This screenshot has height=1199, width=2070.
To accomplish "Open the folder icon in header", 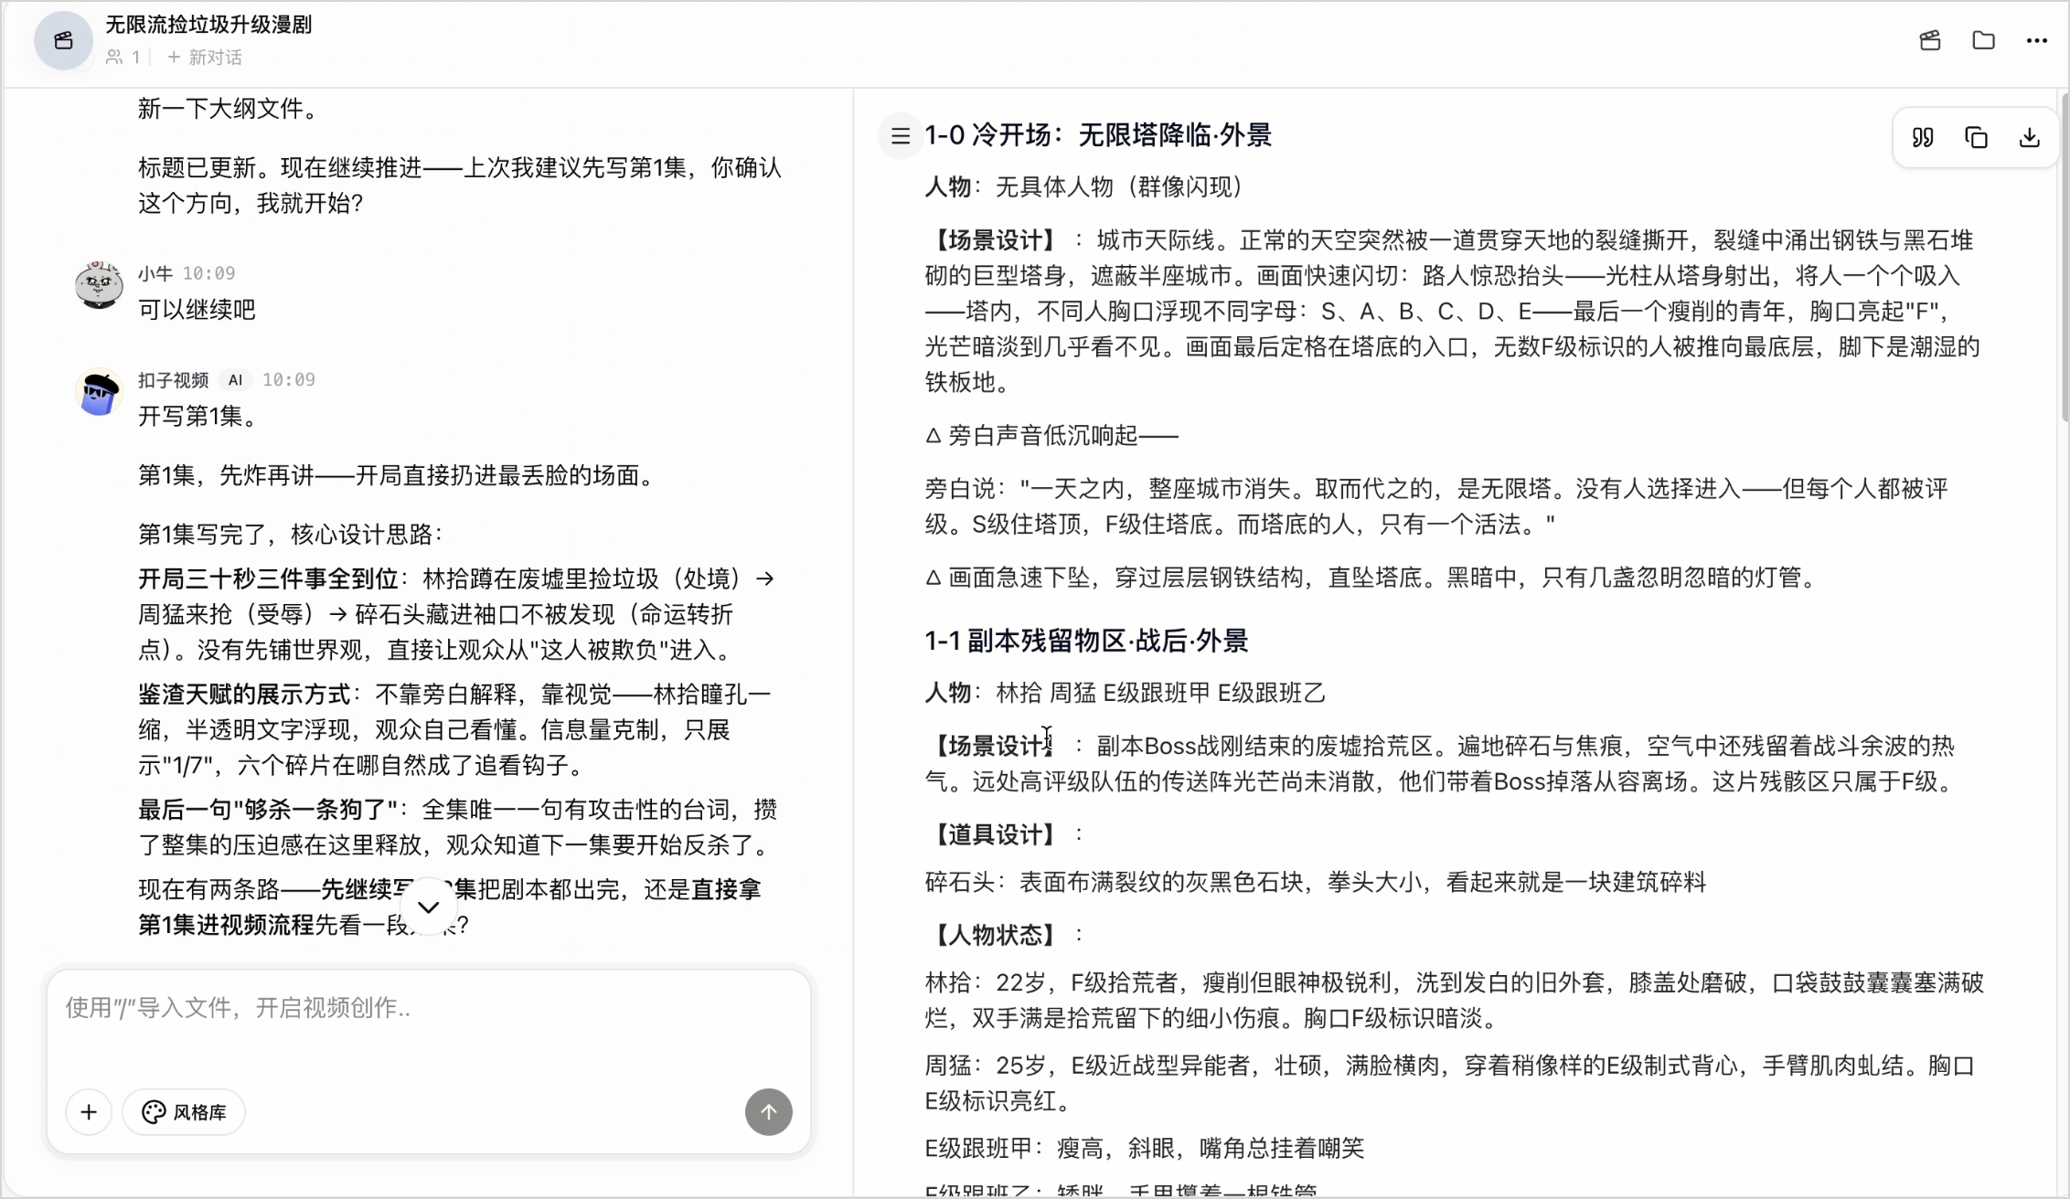I will tap(1983, 40).
